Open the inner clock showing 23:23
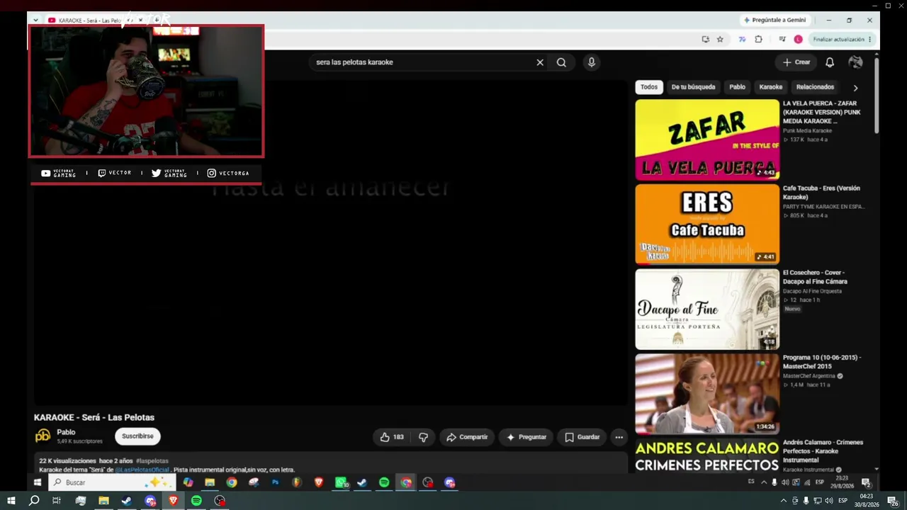The width and height of the screenshot is (907, 510). pos(842,482)
